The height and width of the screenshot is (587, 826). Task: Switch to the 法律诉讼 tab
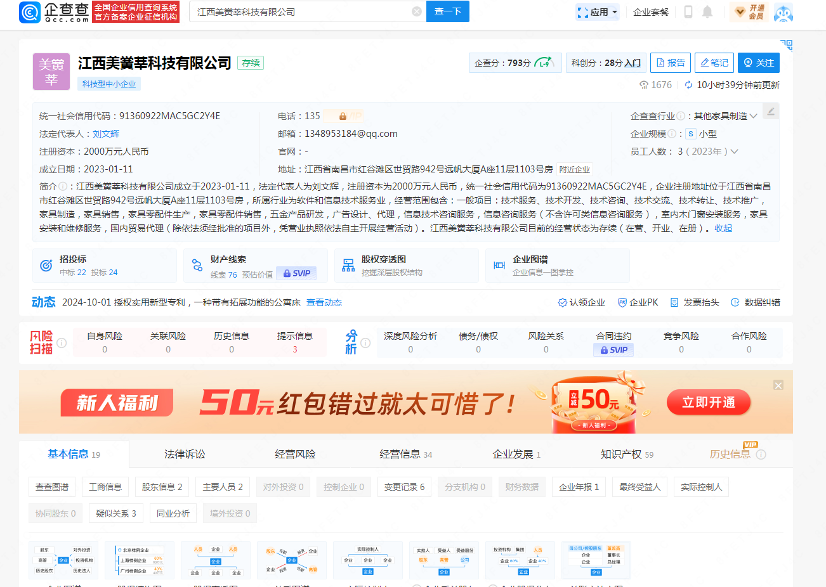coord(185,454)
